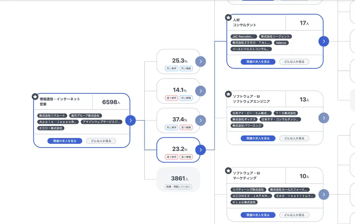Click どんな人か見る on ソフトウェアエンジニア card
The width and height of the screenshot is (355, 224).
(x=294, y=138)
